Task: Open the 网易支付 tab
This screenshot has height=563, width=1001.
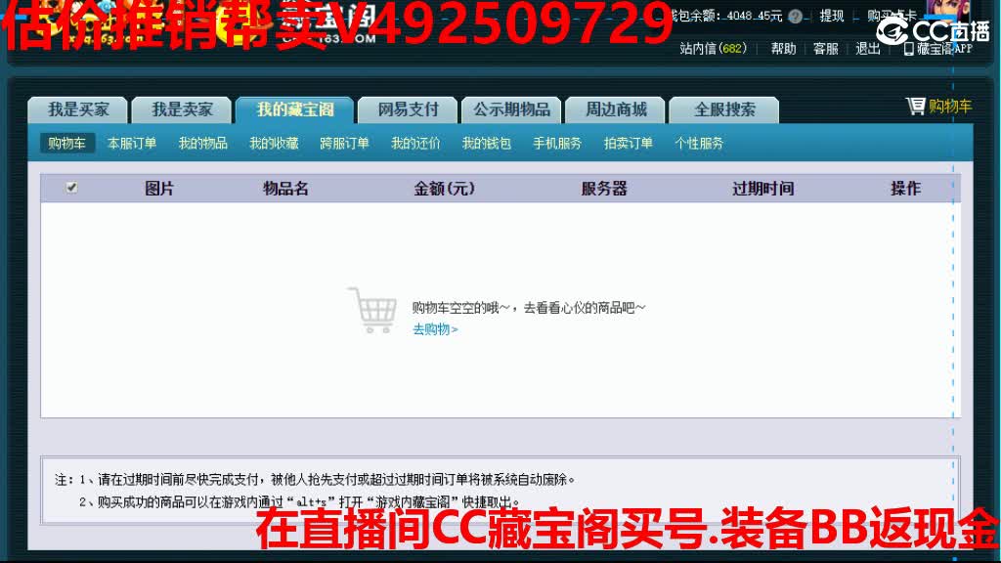Action: pos(408,109)
